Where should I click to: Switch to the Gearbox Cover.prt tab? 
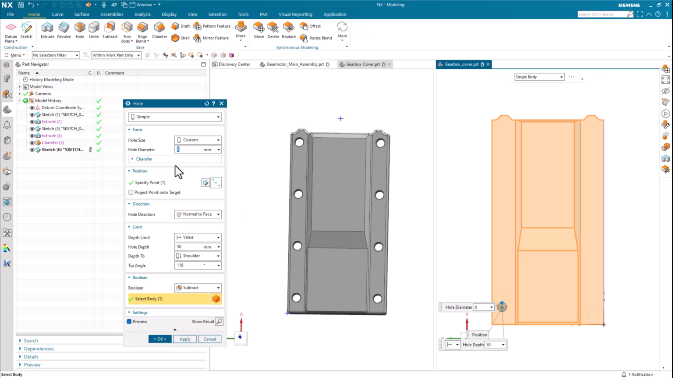click(363, 64)
